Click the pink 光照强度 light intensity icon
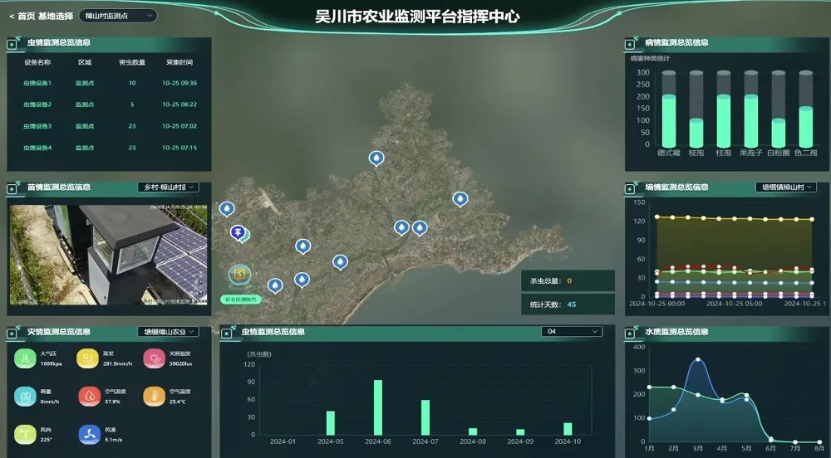831x458 pixels. coord(154,358)
